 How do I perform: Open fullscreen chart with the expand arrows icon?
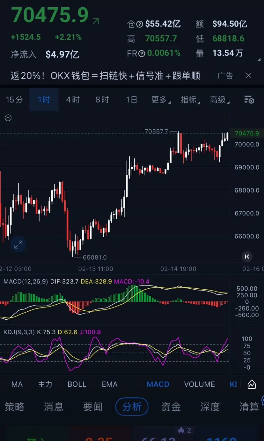(18, 245)
